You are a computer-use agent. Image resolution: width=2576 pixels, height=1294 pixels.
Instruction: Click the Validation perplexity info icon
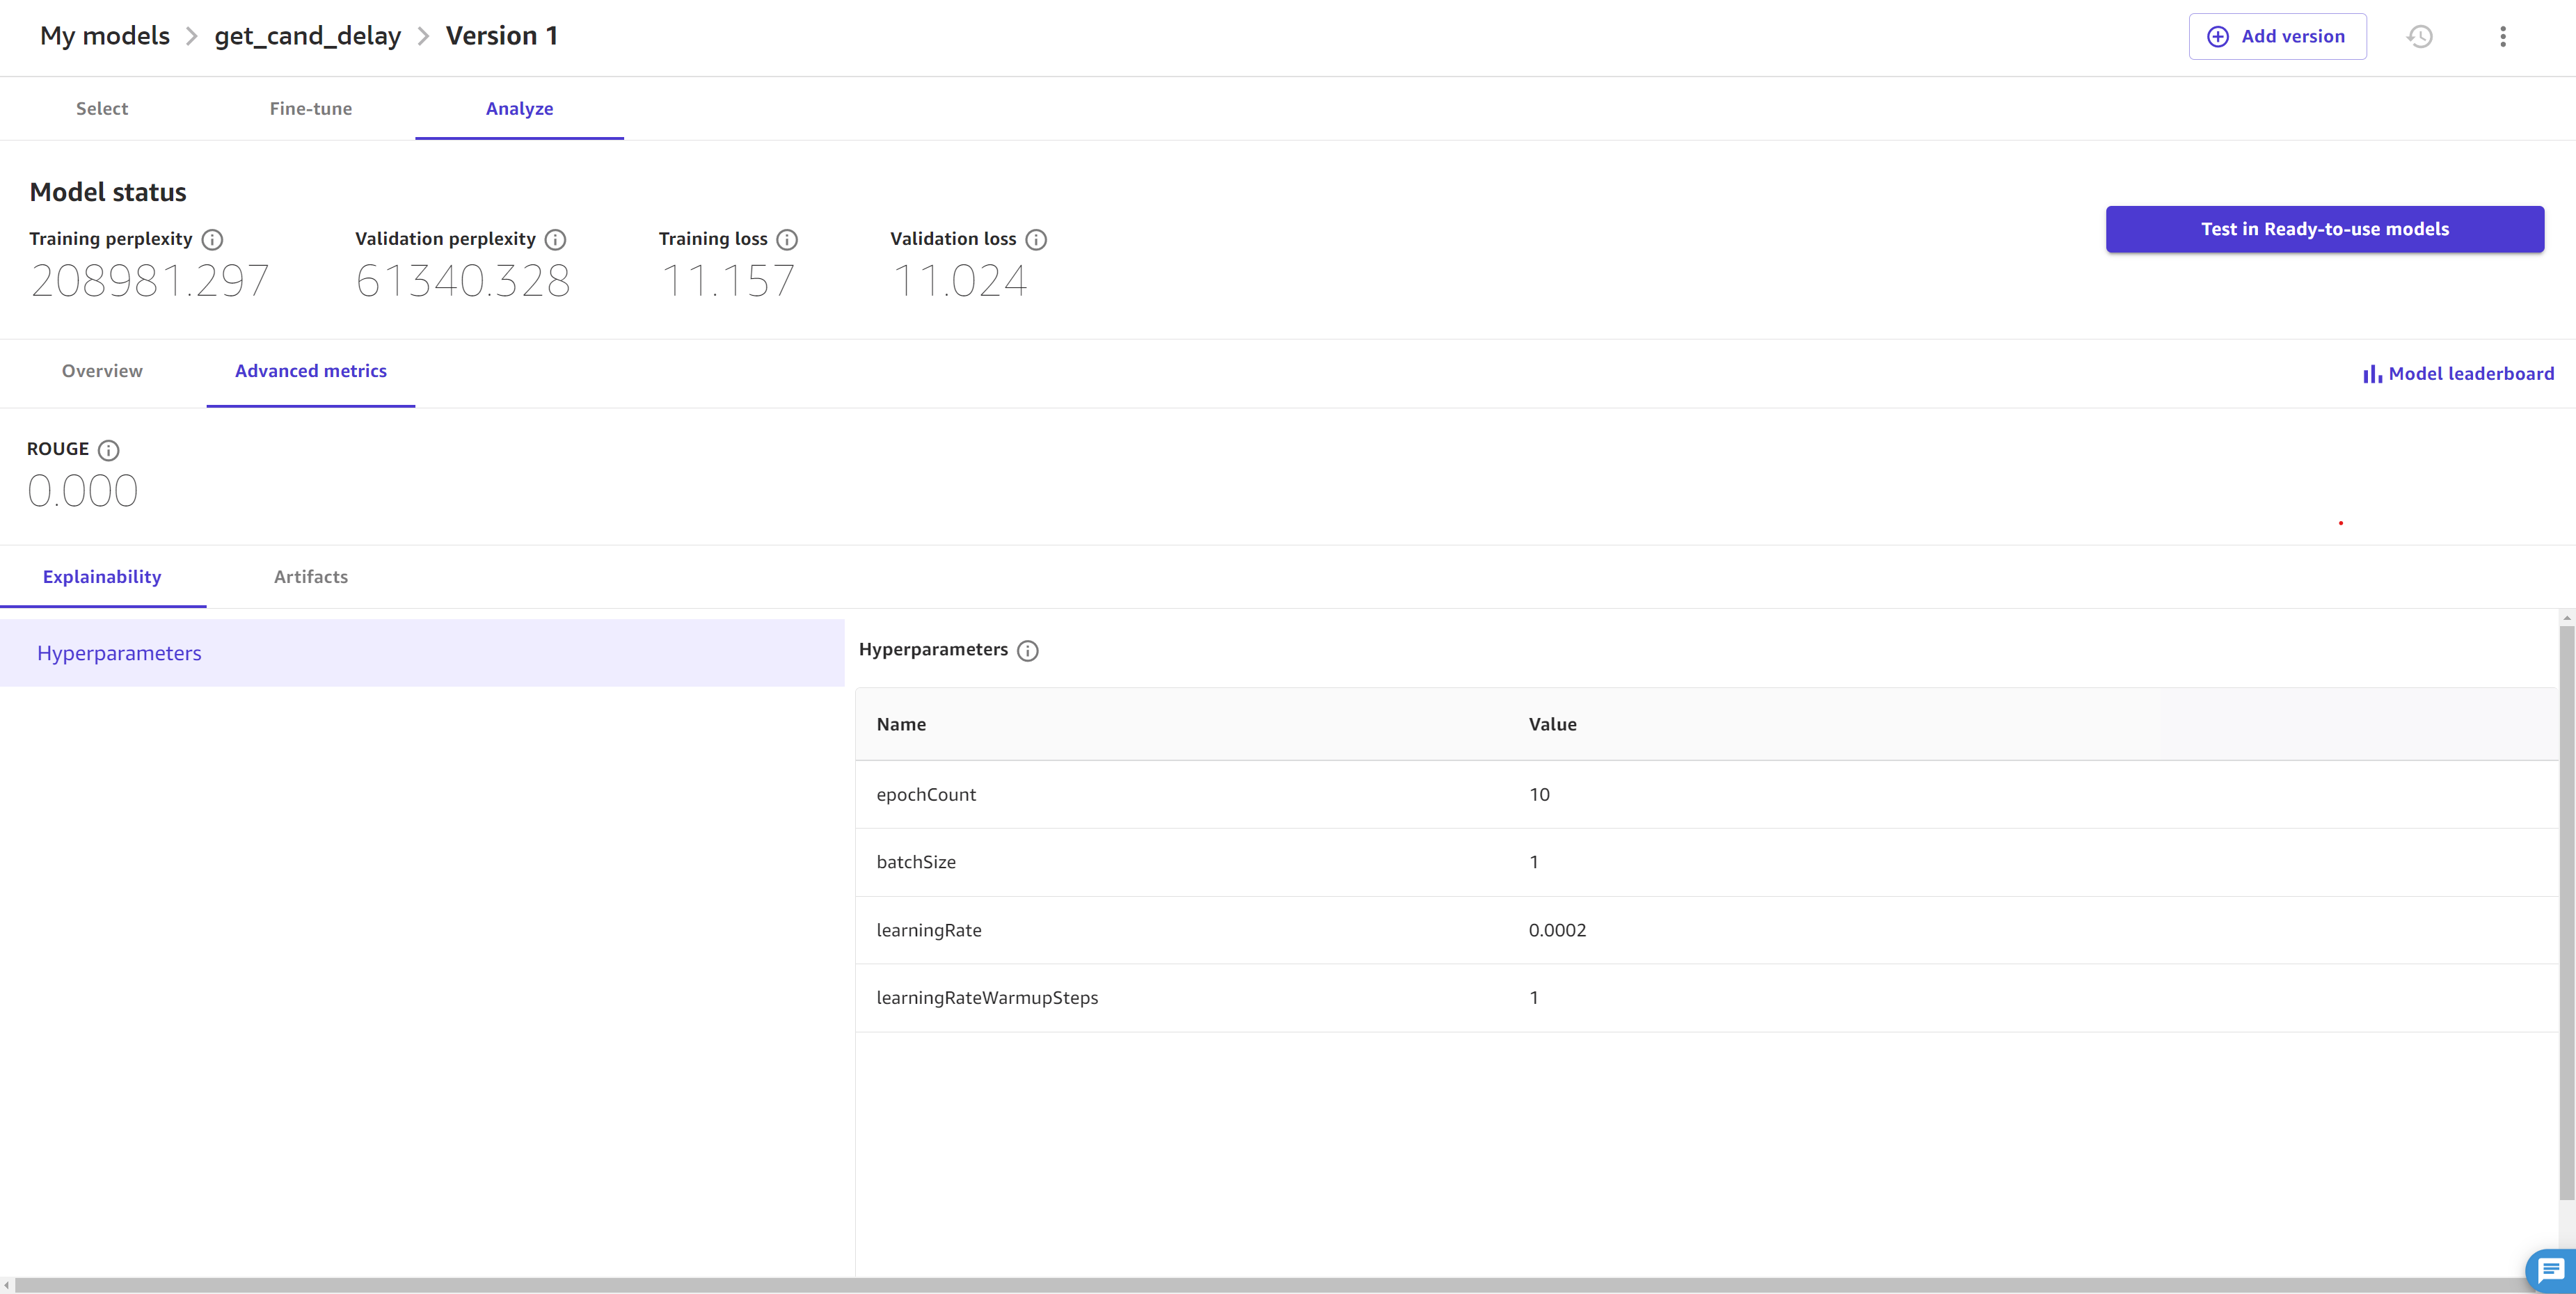[x=555, y=239]
